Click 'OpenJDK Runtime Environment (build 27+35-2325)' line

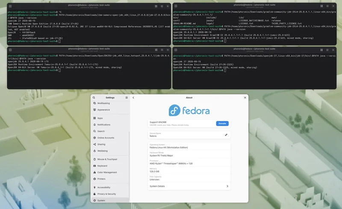(x=203, y=65)
